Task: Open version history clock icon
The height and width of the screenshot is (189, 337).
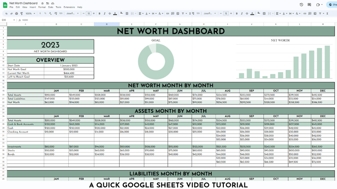Action: [302, 4]
